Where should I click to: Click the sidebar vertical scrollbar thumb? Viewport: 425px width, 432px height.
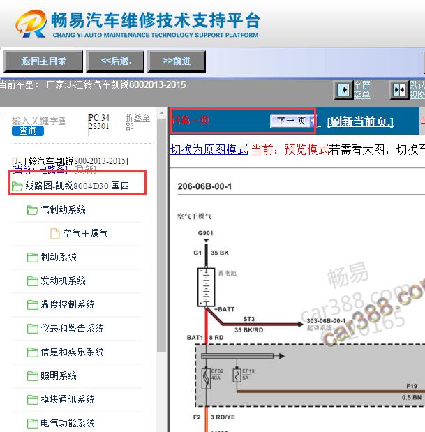pos(161,235)
